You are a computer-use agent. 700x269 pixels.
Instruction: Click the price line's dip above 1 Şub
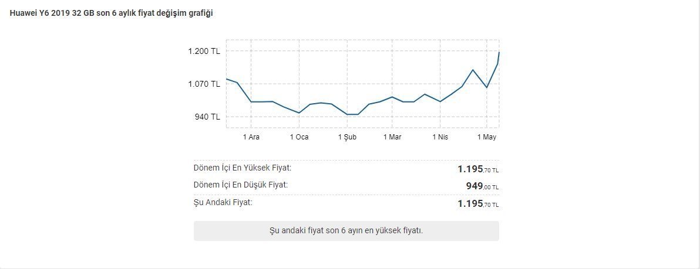352,114
